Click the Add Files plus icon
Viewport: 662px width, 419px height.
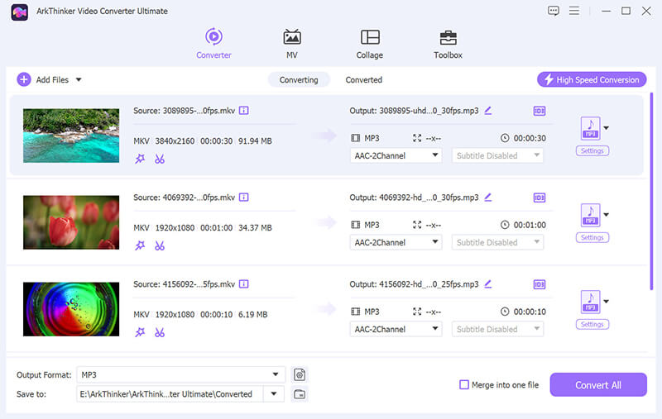pyautogui.click(x=24, y=79)
